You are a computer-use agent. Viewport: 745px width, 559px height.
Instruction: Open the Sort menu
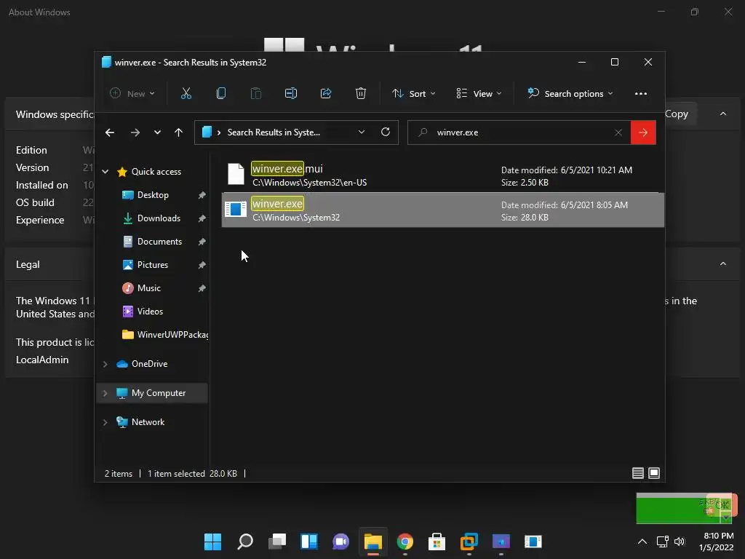pyautogui.click(x=413, y=94)
